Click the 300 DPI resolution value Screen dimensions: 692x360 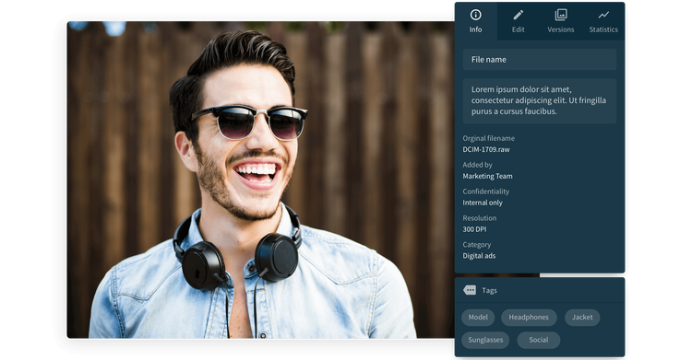(474, 229)
